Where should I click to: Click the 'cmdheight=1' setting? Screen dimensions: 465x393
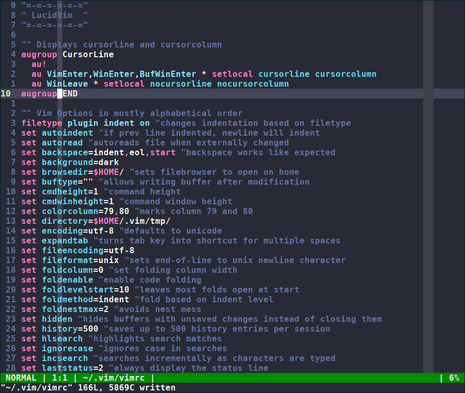pos(70,191)
